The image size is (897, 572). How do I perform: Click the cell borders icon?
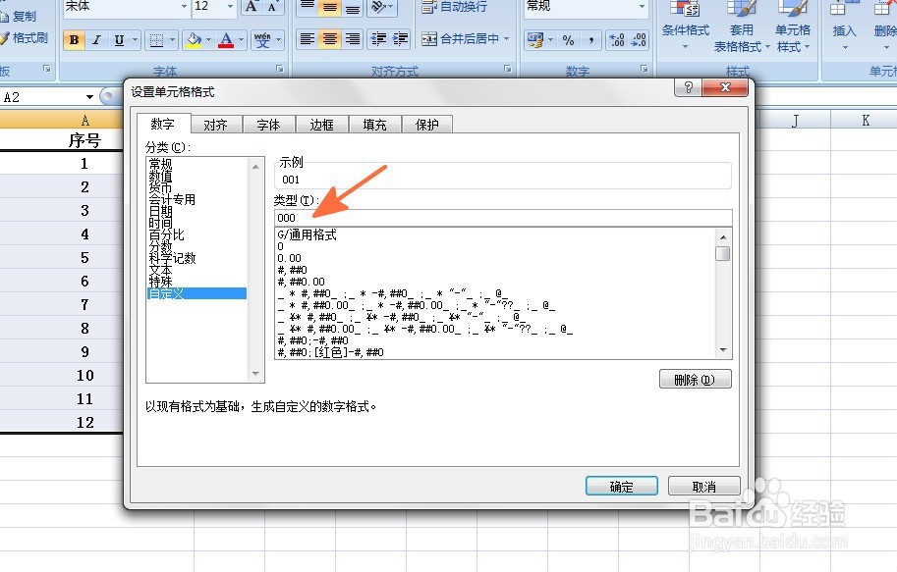[156, 40]
